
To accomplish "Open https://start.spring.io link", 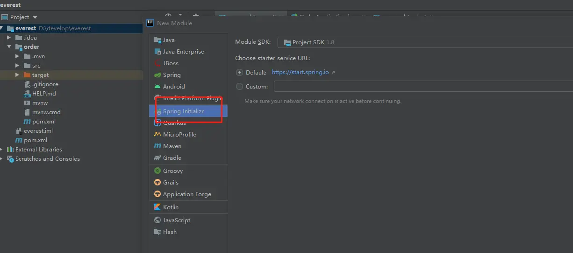I will 300,73.
